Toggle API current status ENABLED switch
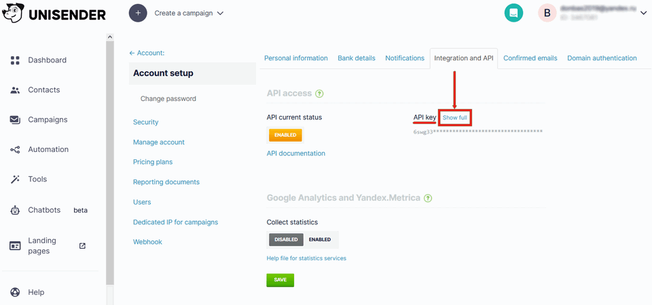Viewport: 652px width, 305px height. tap(285, 135)
